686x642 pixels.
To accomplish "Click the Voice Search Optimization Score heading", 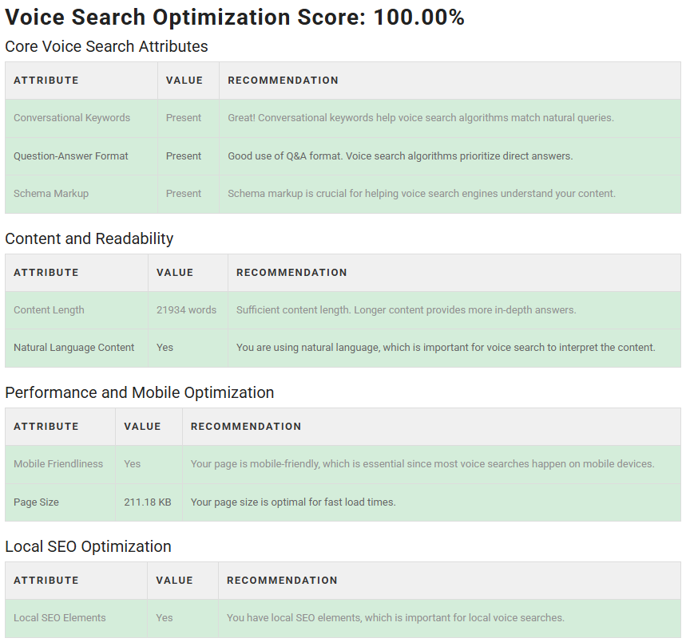I will coord(235,18).
